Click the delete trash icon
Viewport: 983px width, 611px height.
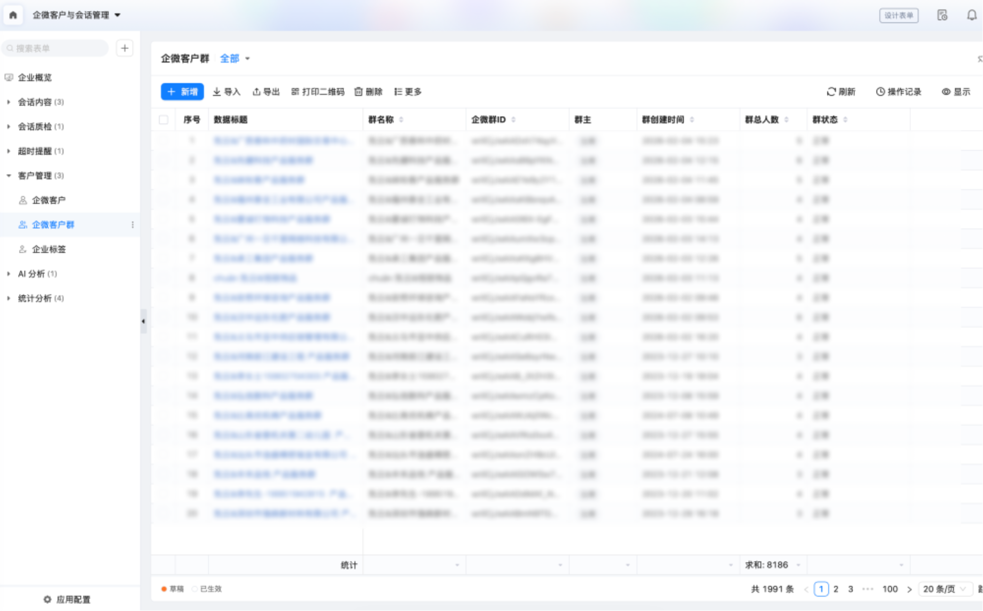tap(358, 92)
